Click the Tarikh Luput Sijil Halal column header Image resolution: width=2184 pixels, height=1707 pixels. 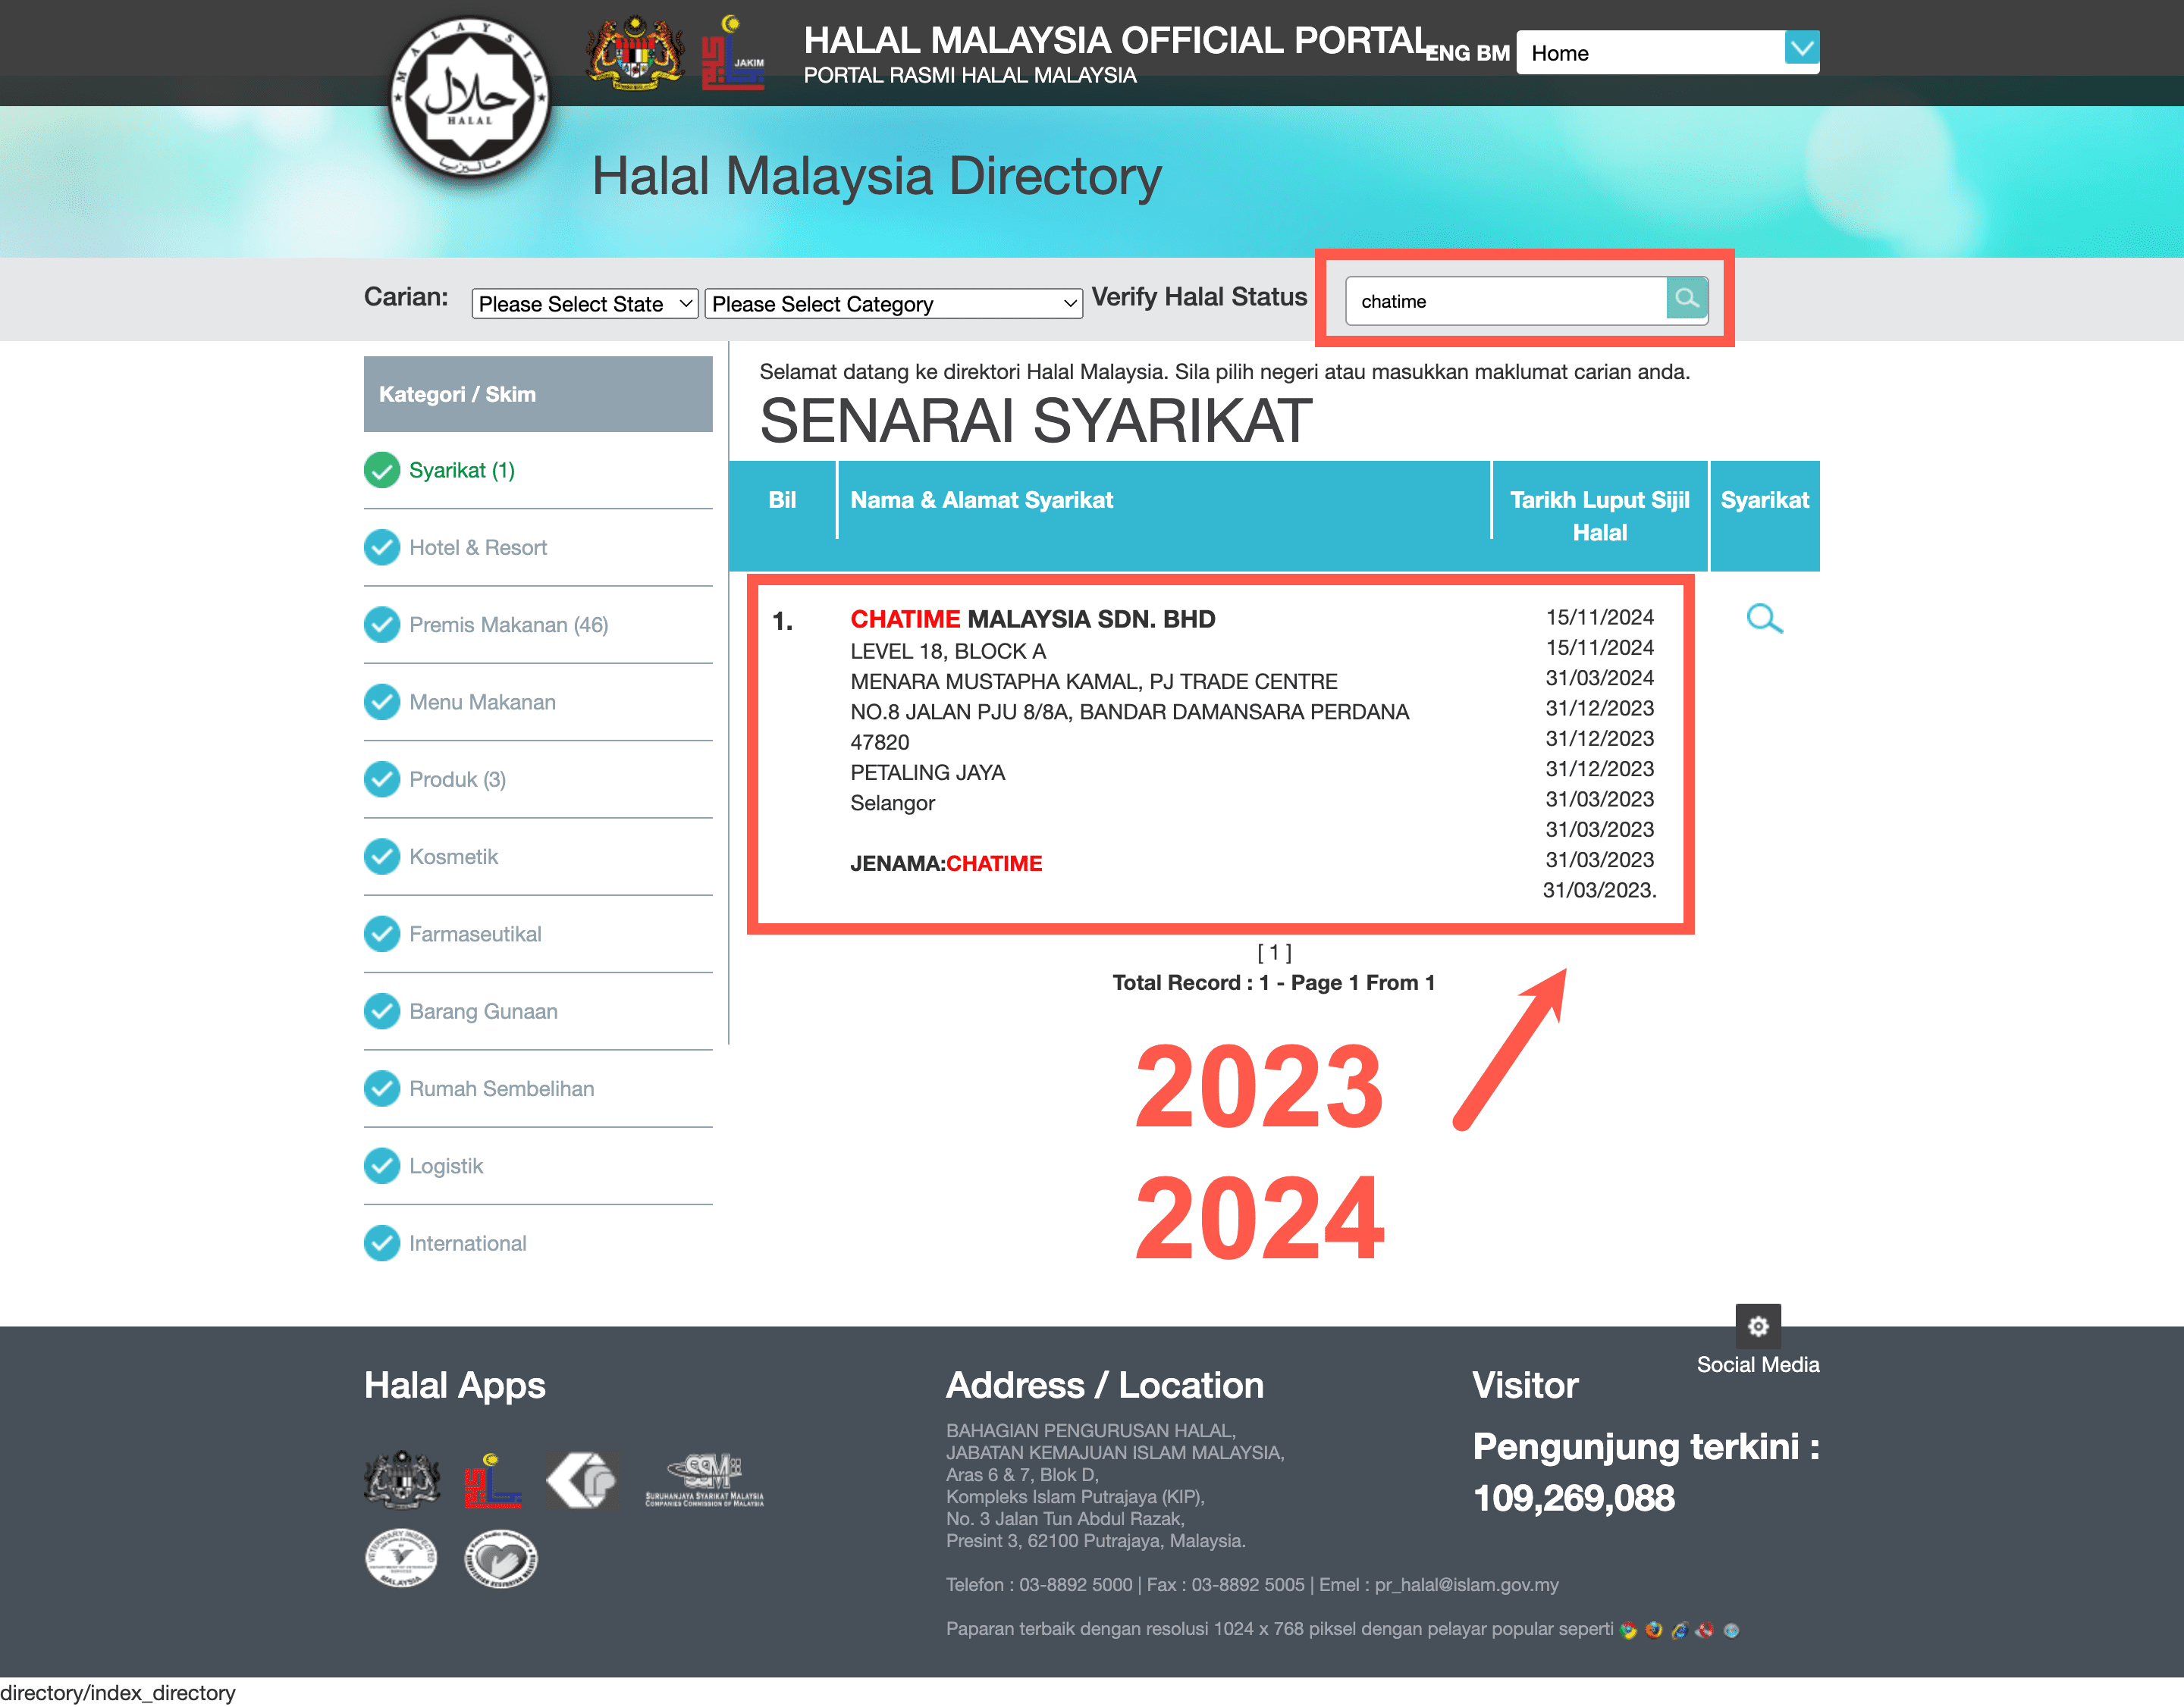point(1599,515)
